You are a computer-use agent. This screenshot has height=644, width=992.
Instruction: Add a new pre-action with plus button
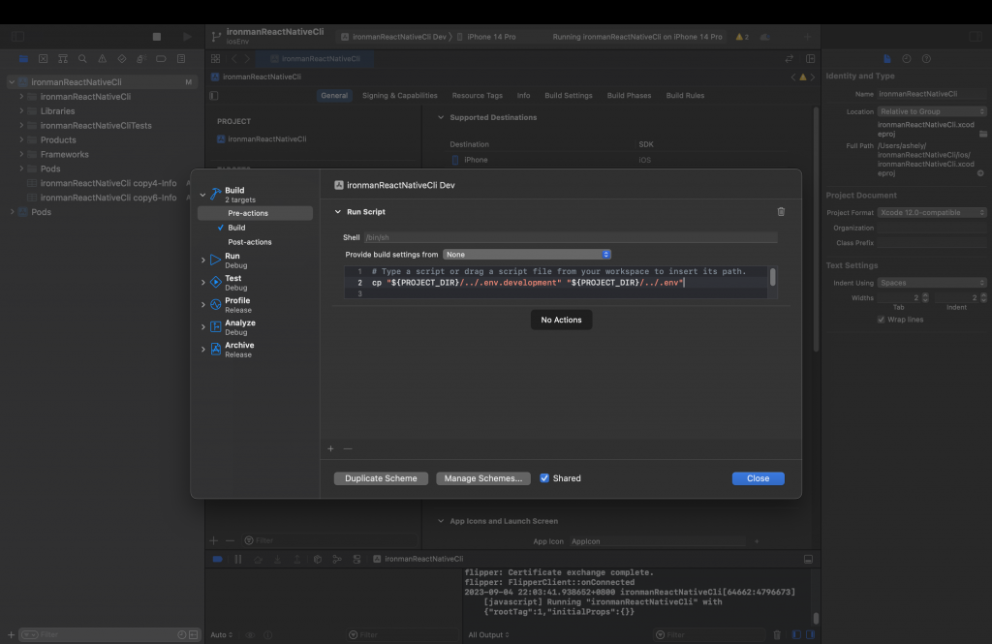330,448
